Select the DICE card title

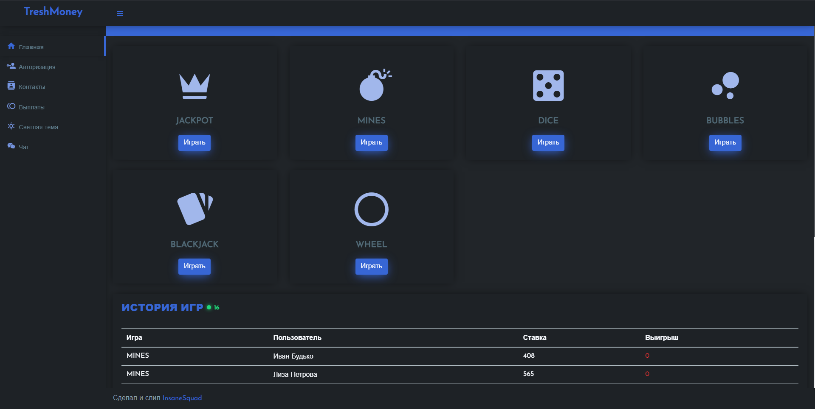pos(548,120)
